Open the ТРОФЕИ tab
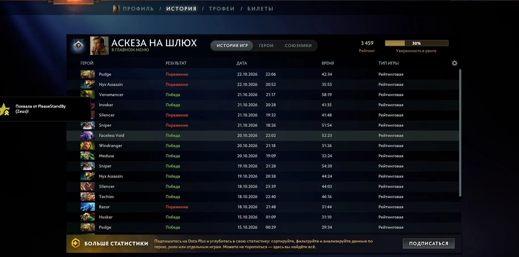 click(222, 9)
